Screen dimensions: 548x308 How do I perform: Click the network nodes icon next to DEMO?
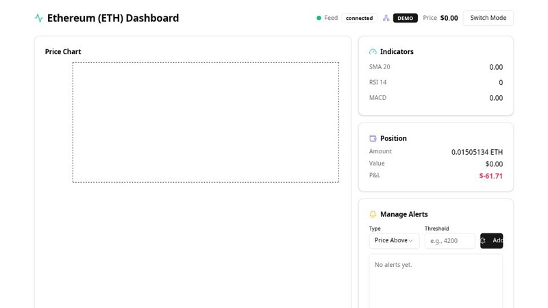pyautogui.click(x=386, y=18)
